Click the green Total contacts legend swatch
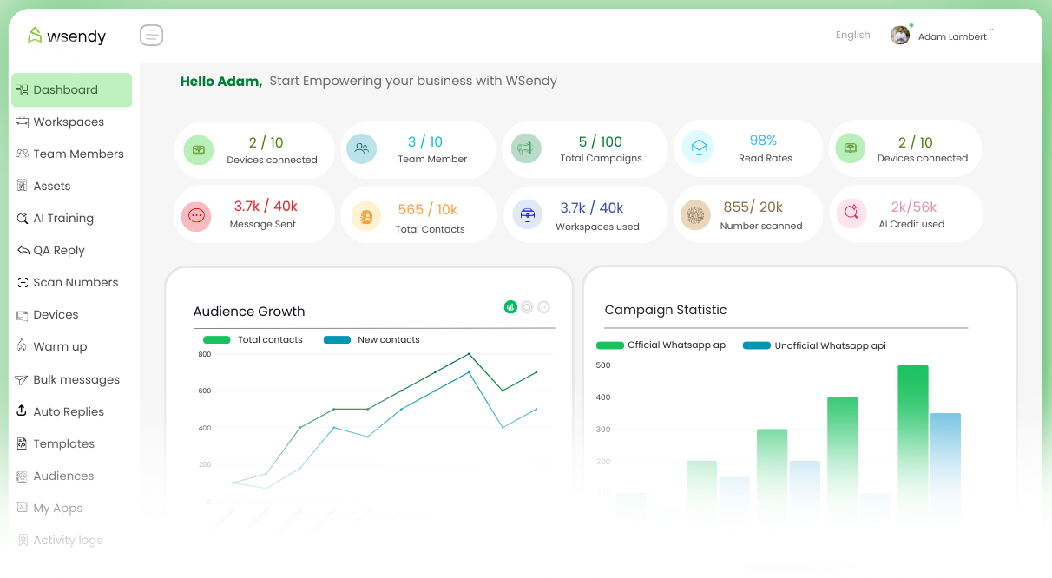Viewport: 1052px width, 578px height. point(217,340)
